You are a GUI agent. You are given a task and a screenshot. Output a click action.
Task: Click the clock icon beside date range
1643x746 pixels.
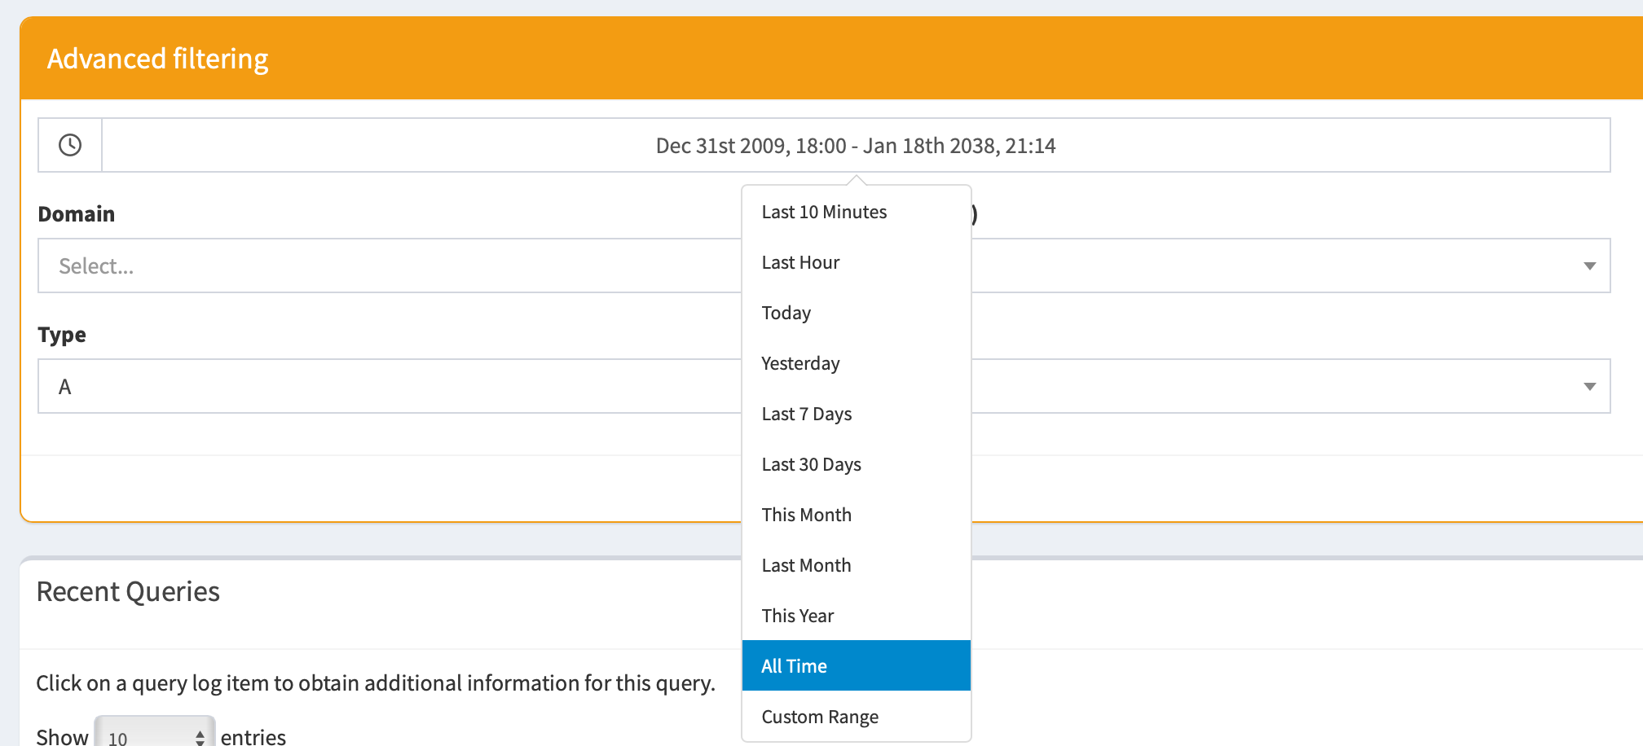(70, 145)
